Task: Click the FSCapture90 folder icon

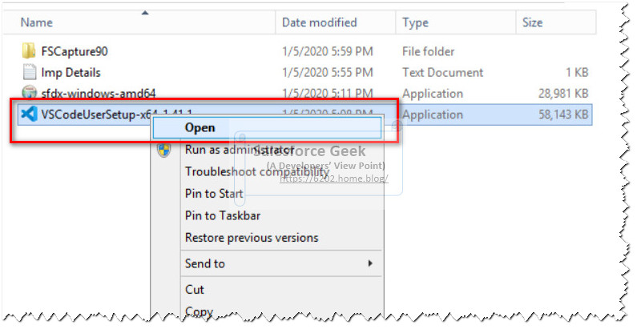Action: [x=28, y=51]
